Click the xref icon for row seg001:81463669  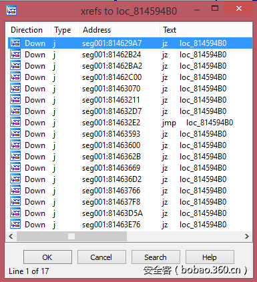pos(15,168)
